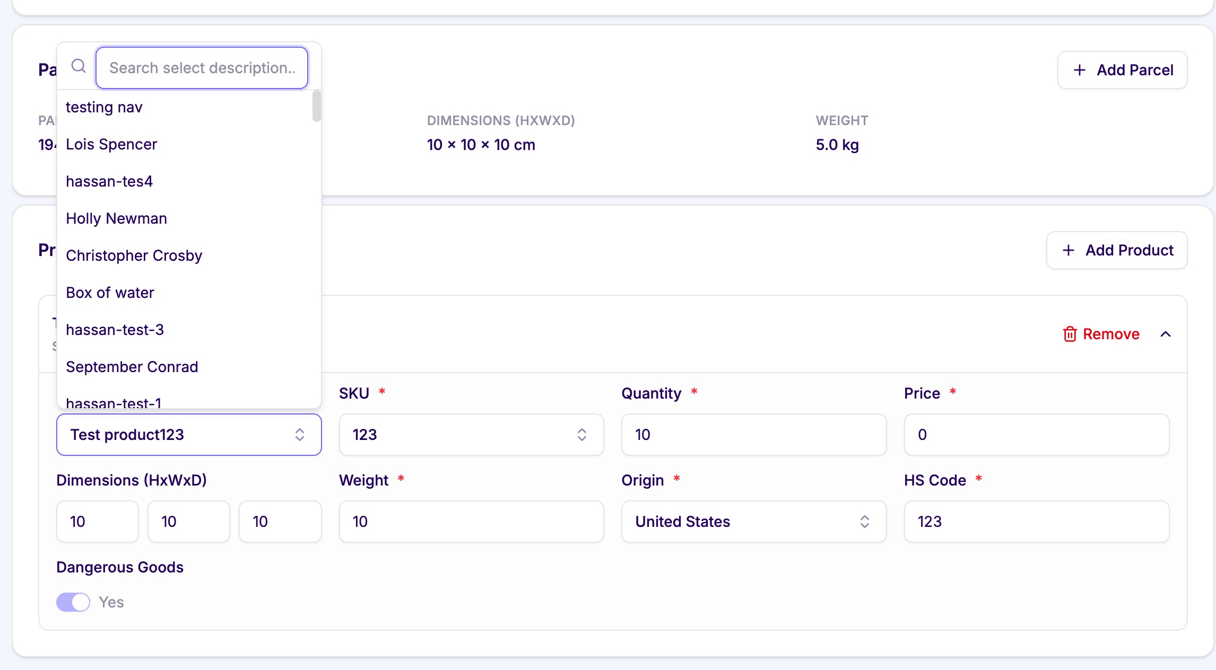Click the Add Parcel button
The image size is (1216, 670).
tap(1122, 70)
